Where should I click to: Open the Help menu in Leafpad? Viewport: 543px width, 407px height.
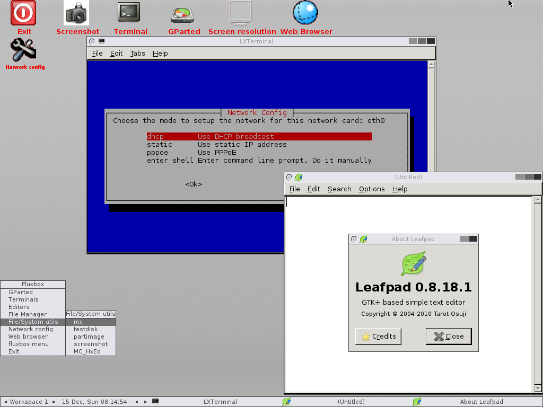[x=400, y=189]
